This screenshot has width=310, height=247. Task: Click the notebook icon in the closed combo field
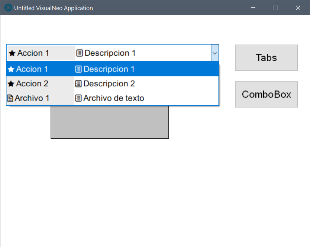pyautogui.click(x=79, y=53)
